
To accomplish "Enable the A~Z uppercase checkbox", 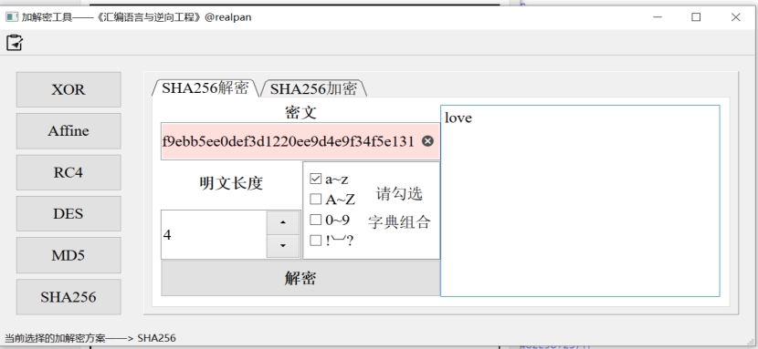I will 316,199.
